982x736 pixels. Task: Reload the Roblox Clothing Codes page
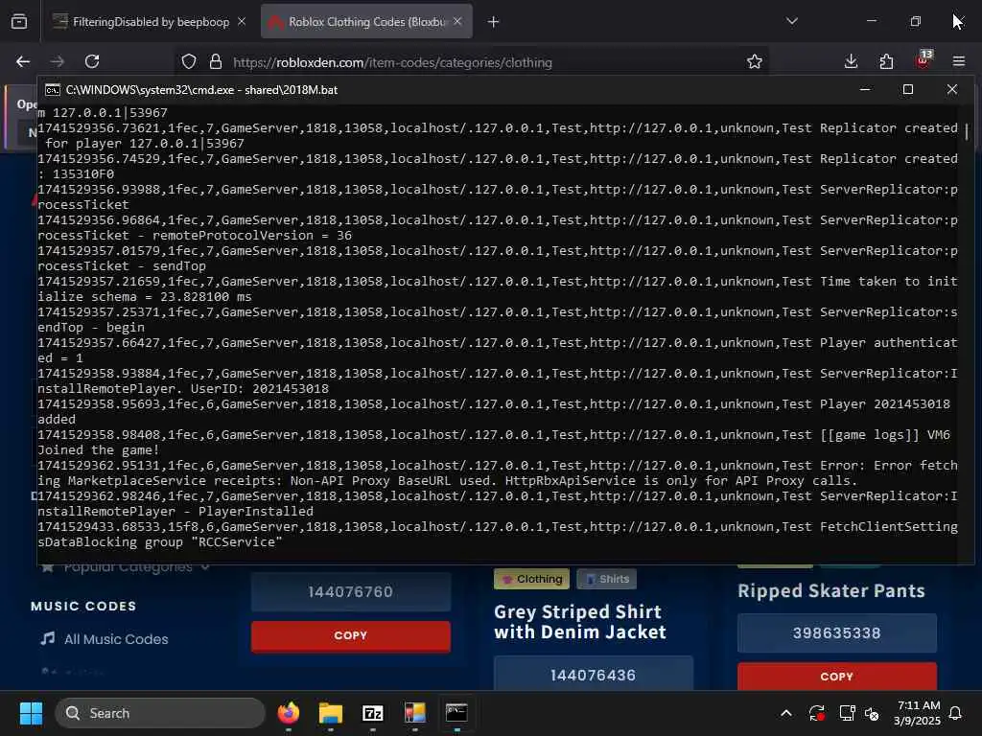[92, 61]
